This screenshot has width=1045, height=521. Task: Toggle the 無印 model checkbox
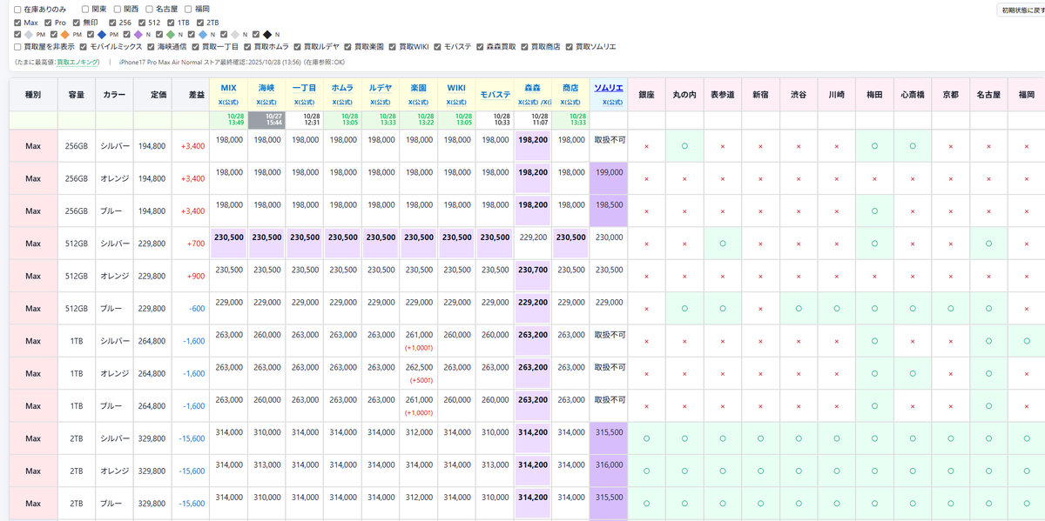pos(77,23)
